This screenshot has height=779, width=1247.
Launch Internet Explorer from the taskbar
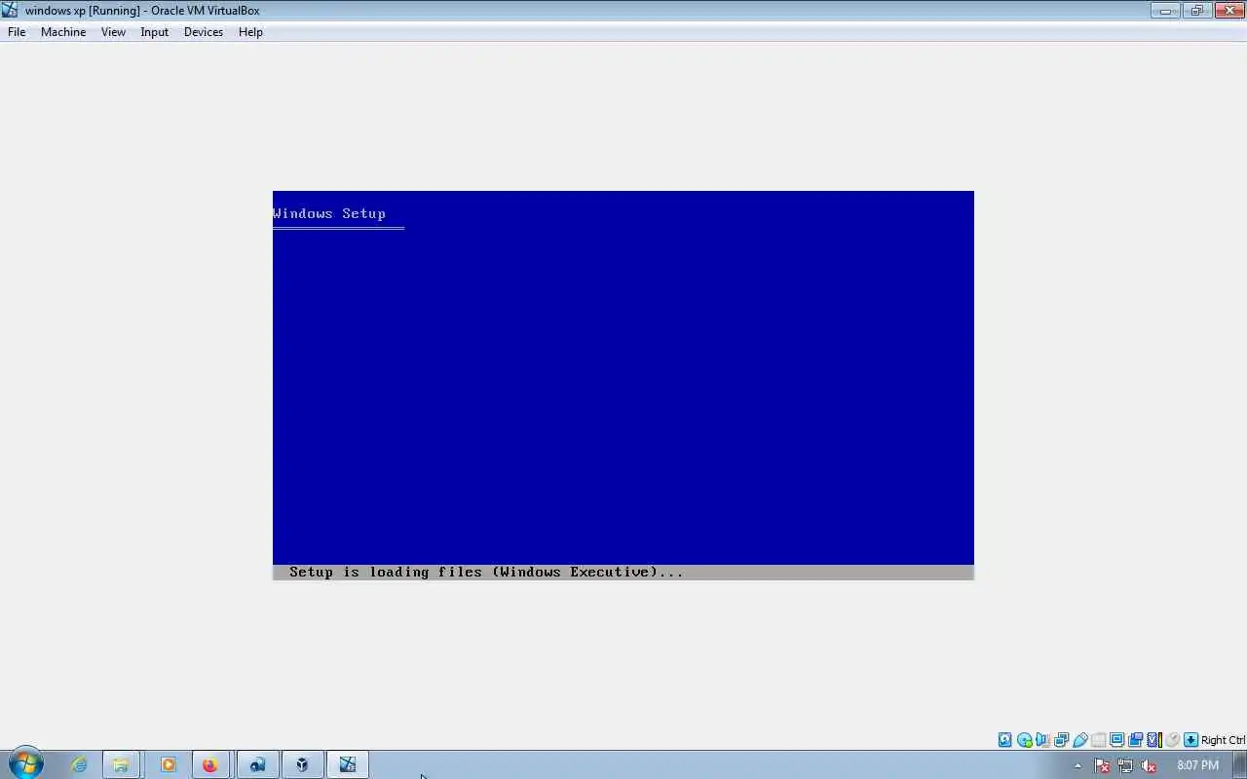click(x=79, y=764)
